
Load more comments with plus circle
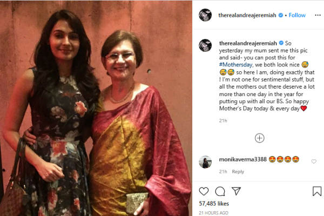pyautogui.click(x=260, y=138)
